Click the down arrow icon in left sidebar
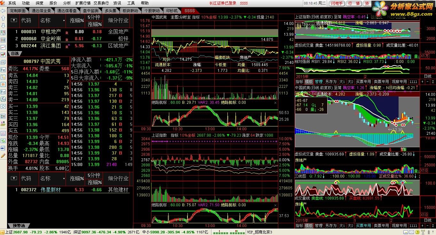This screenshot has width=436, height=235. pos(4,25)
